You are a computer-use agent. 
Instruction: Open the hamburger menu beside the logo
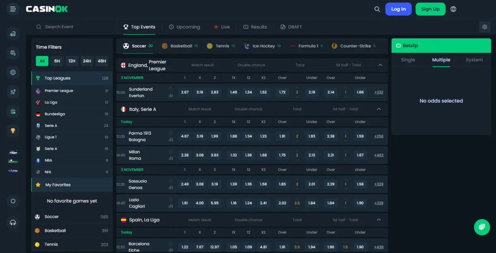[x=13, y=9]
